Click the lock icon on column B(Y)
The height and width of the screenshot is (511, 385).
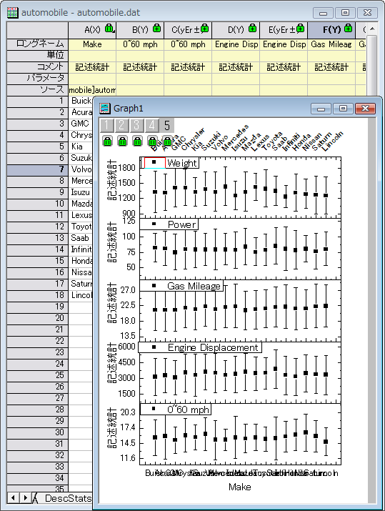156,29
